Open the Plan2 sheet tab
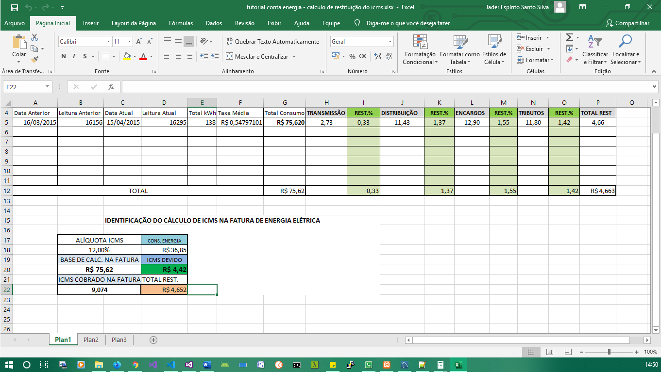Viewport: 661px width, 372px height. (x=91, y=340)
